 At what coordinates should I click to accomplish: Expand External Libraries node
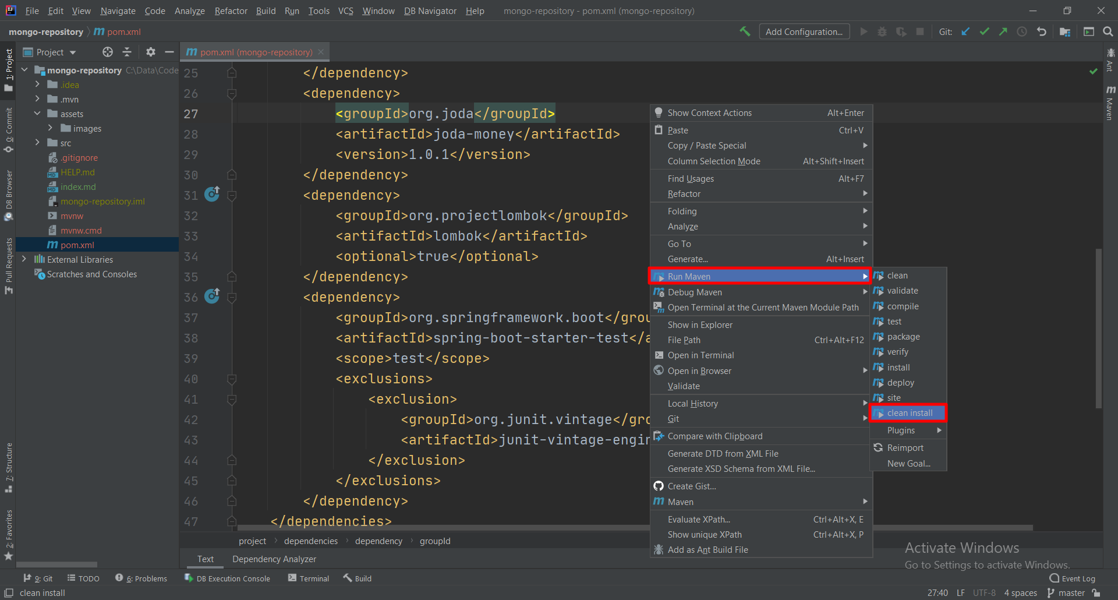click(x=24, y=259)
